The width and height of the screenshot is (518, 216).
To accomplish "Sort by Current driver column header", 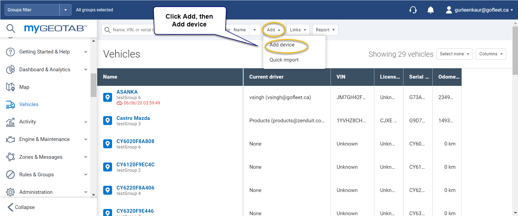I will tap(287, 77).
